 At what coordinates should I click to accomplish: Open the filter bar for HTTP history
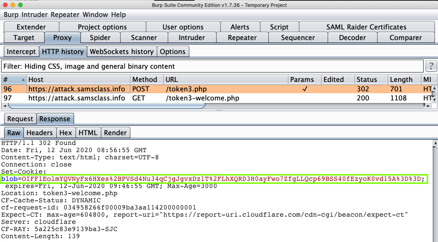pyautogui.click(x=212, y=66)
